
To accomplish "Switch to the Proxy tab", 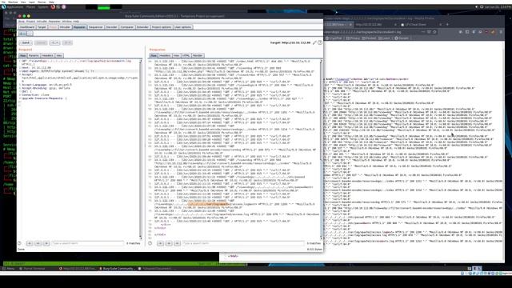I will (x=53, y=27).
